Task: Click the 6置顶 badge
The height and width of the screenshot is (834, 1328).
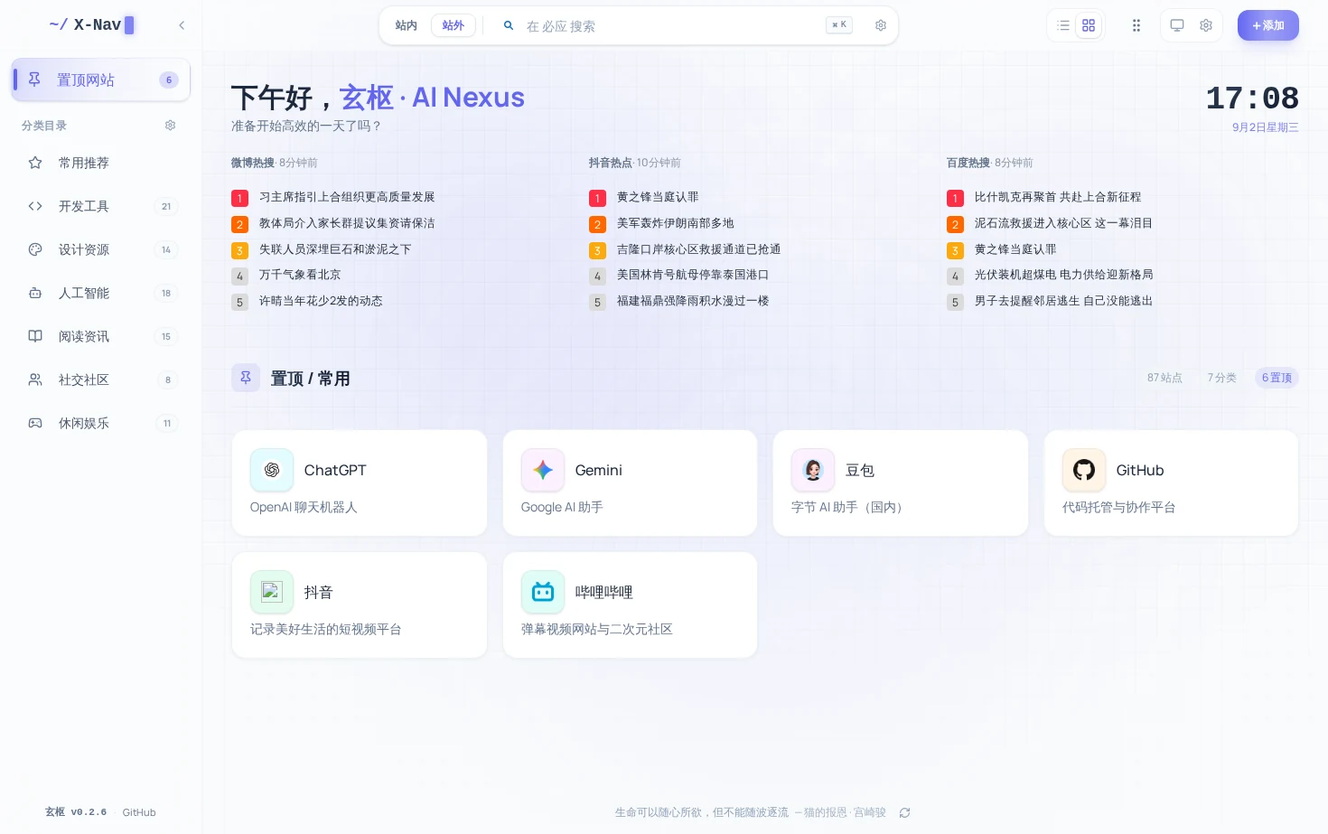Action: [1277, 378]
